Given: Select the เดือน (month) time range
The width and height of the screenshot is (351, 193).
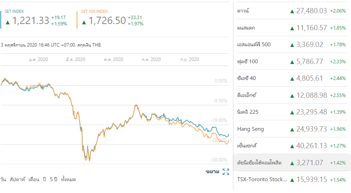Looking at the screenshot, I should [x=34, y=179].
